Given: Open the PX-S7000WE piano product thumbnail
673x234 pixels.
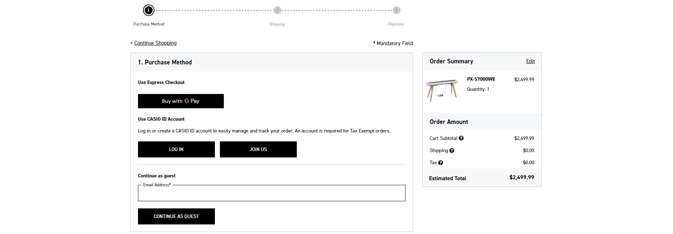Looking at the screenshot, I should coord(442,90).
